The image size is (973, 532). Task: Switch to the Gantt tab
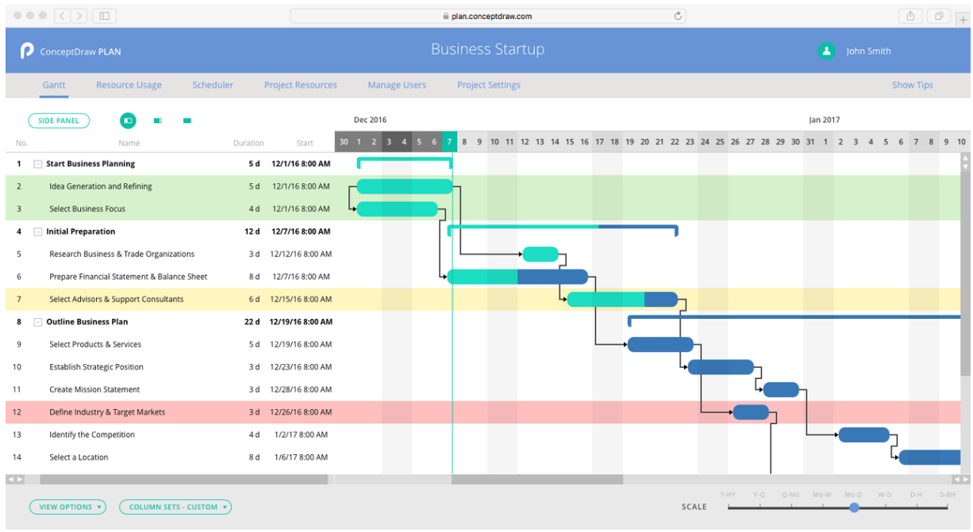pyautogui.click(x=54, y=85)
